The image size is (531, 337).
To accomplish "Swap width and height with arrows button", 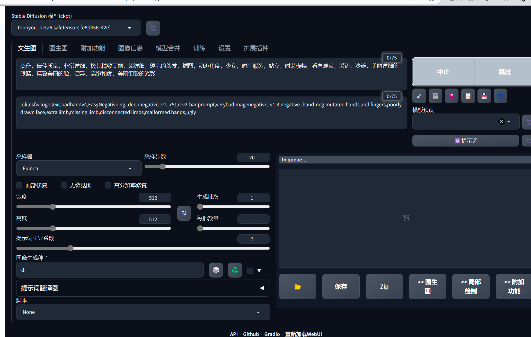I will (x=184, y=213).
